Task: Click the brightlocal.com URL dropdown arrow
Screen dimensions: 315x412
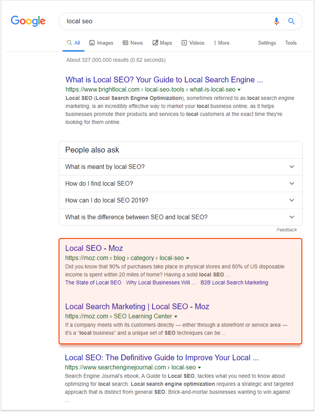Action: [239, 90]
